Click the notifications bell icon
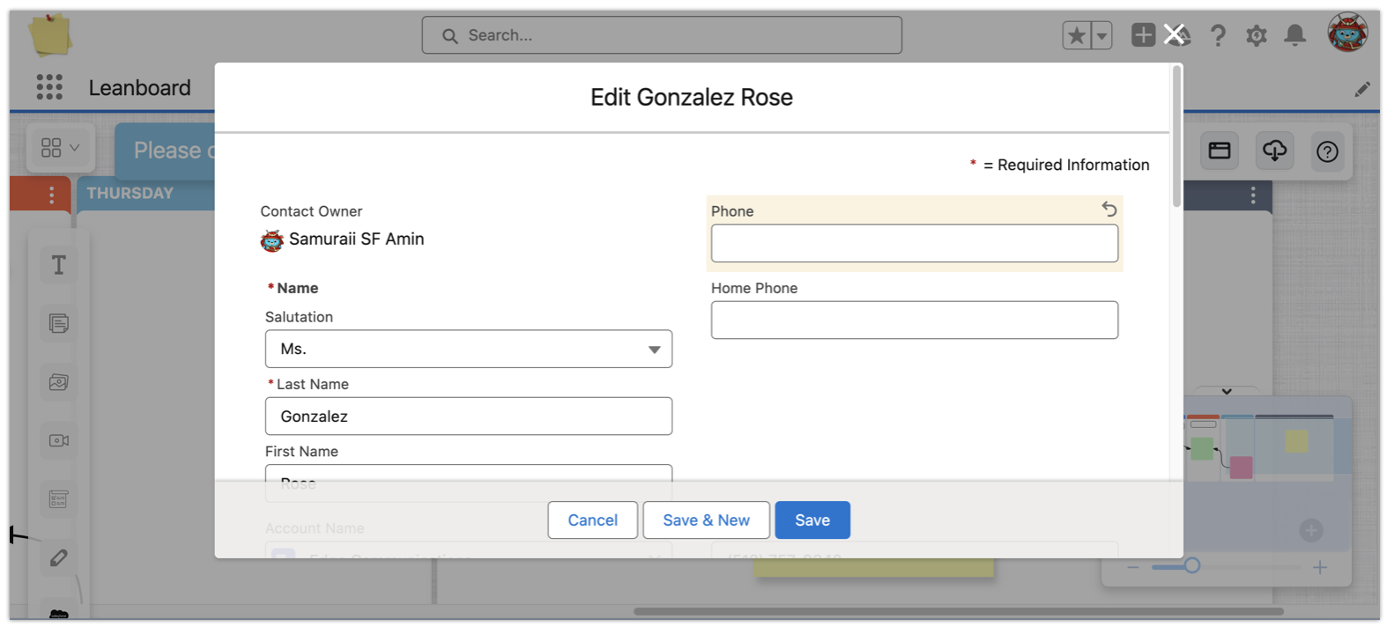 tap(1294, 35)
